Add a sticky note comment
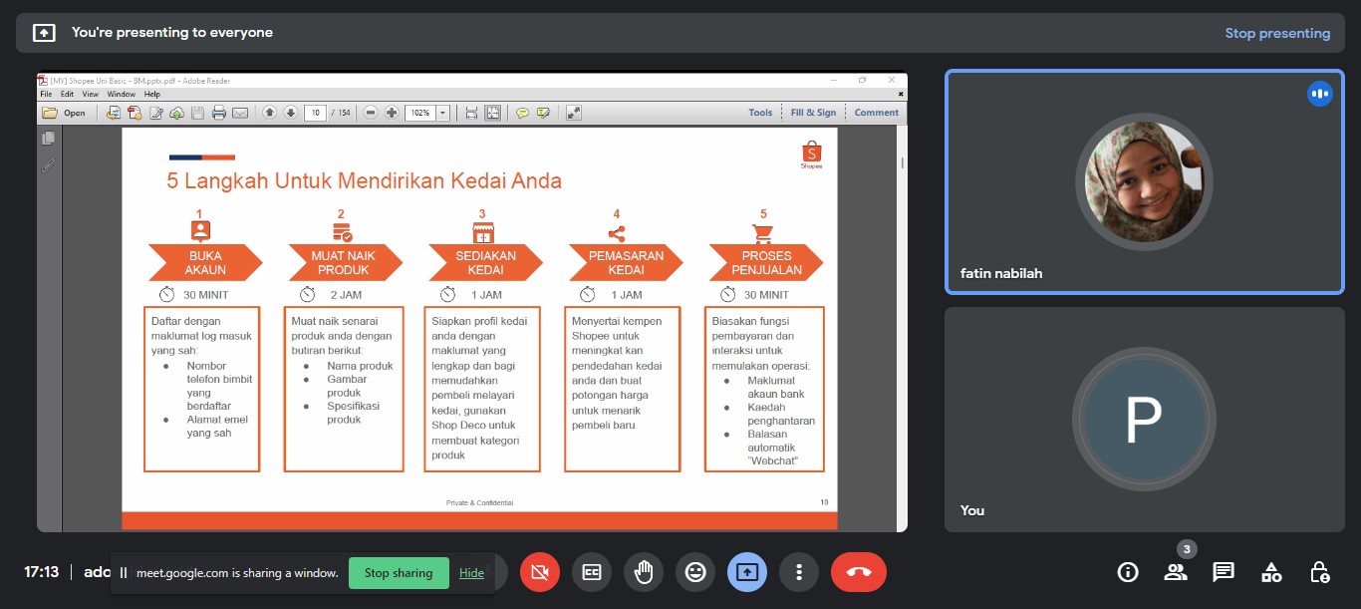Image resolution: width=1361 pixels, height=609 pixels. tap(522, 113)
